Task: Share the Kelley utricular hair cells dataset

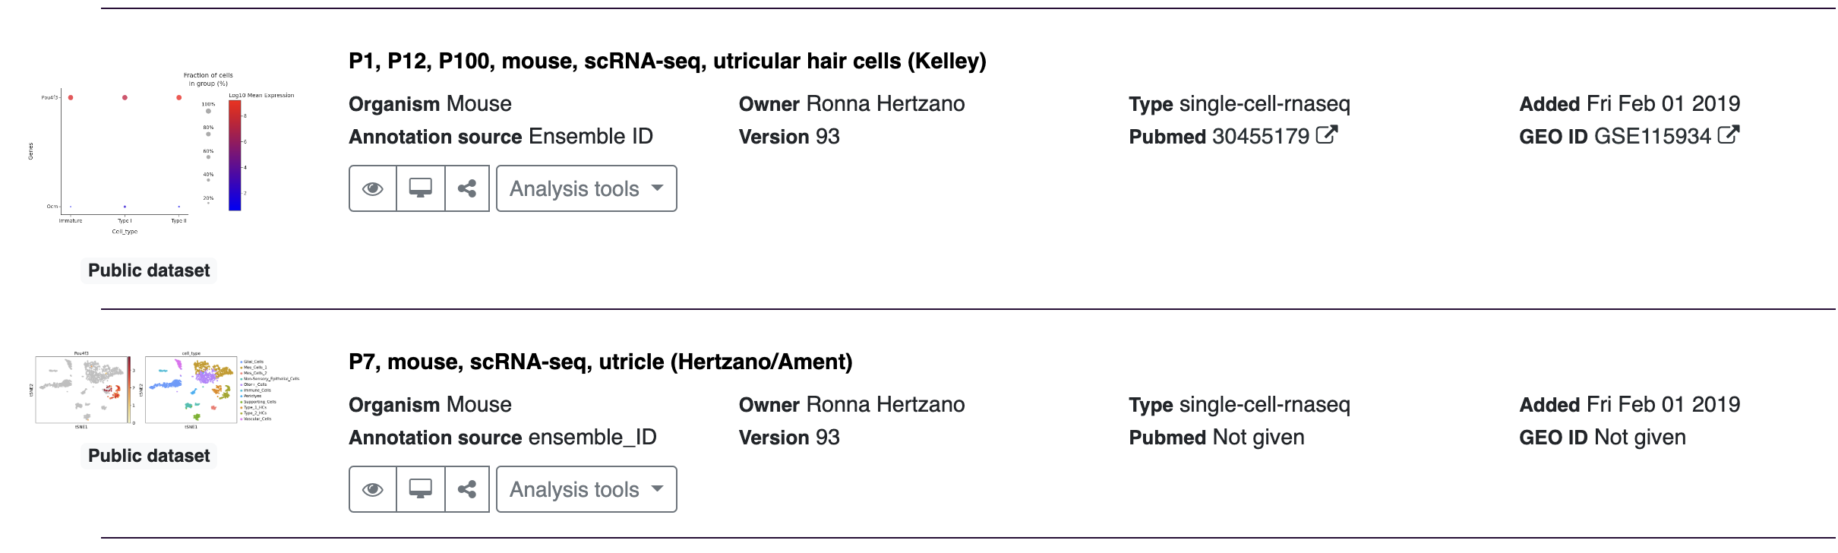Action: 467,188
